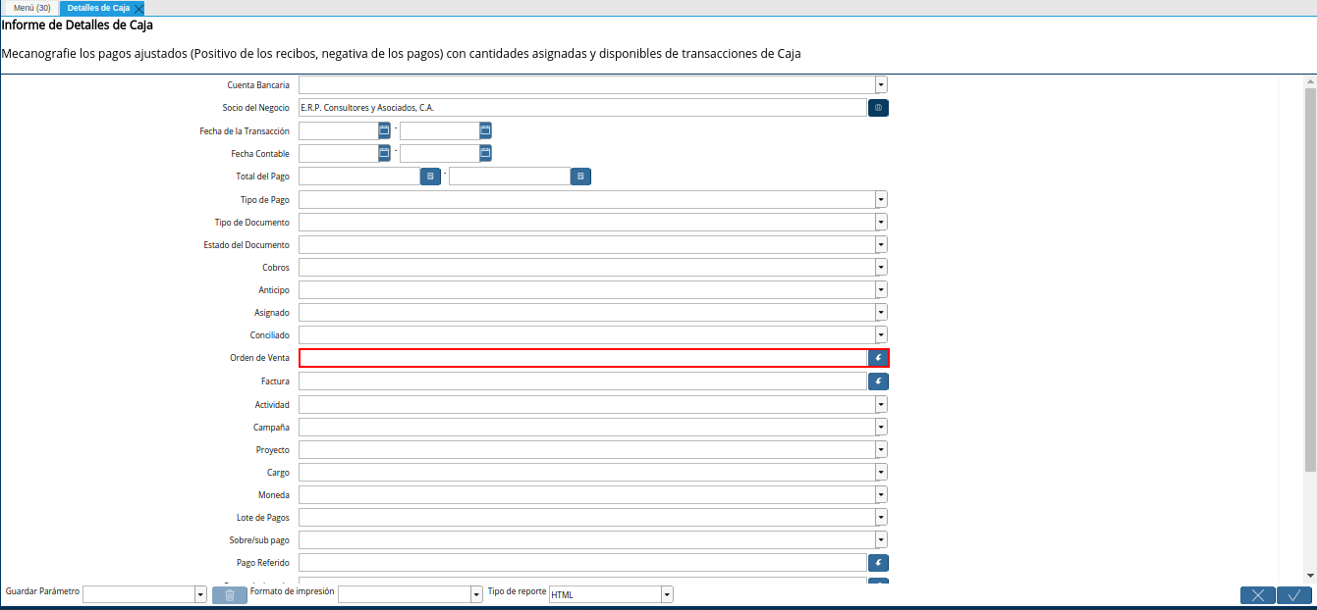This screenshot has width=1317, height=610.
Task: Close the Detalles de Caja tab
Action: (x=138, y=8)
